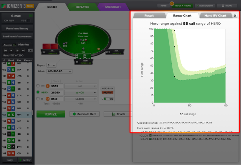Step forward to next hand
This screenshot has width=241, height=165.
(17, 50)
